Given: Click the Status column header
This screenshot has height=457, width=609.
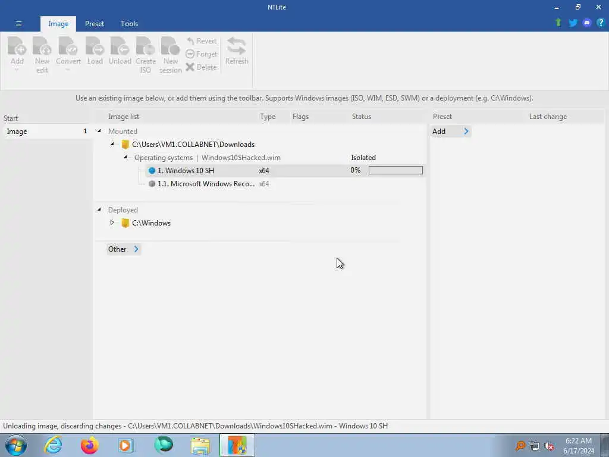Looking at the screenshot, I should [x=361, y=117].
